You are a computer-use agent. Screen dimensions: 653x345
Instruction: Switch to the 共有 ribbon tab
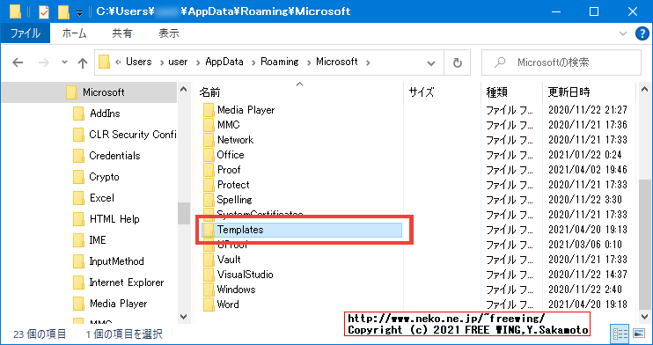coord(121,33)
